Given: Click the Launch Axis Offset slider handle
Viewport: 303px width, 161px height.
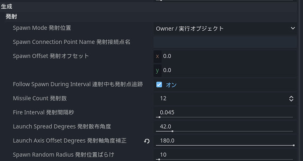Looking at the screenshot, I should coord(294,145).
